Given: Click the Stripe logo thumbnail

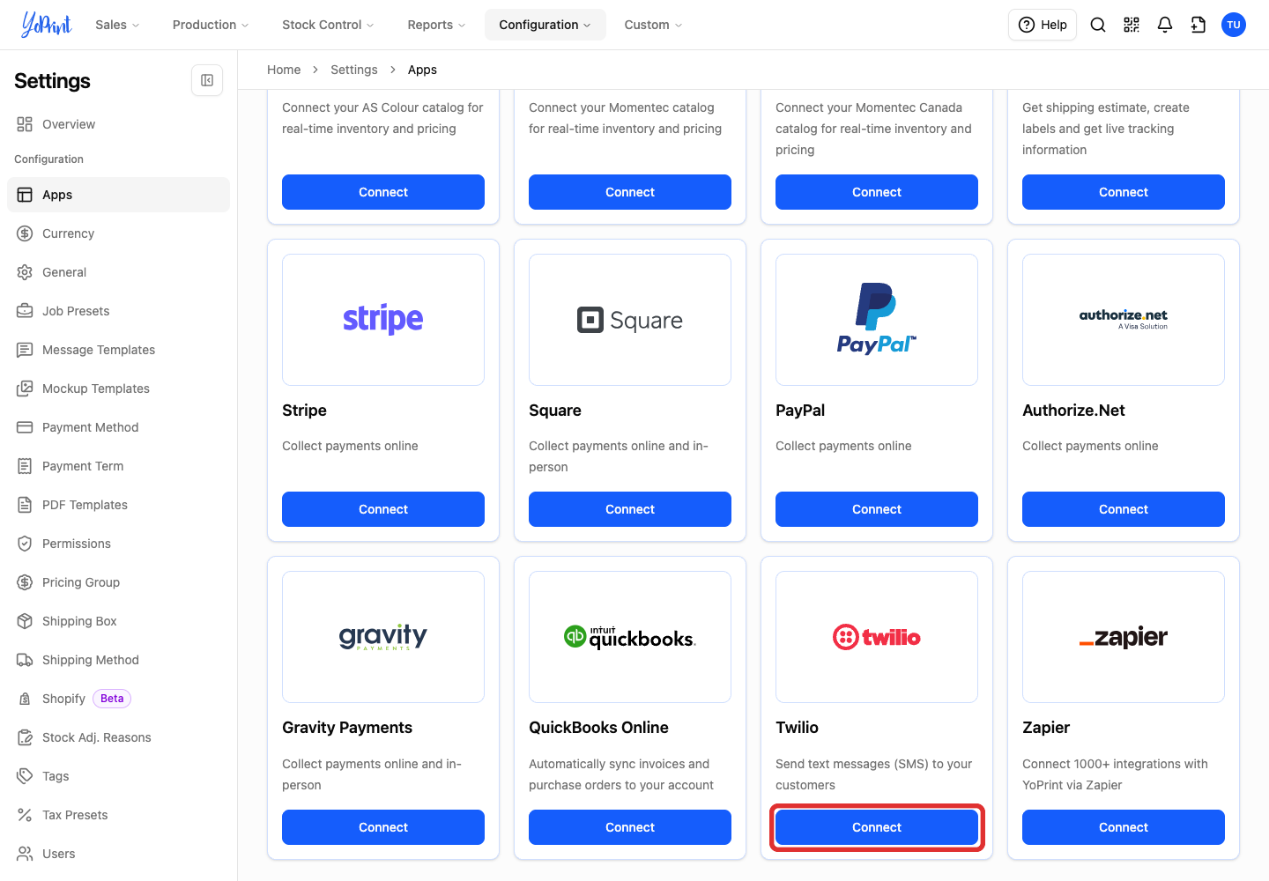Looking at the screenshot, I should click(383, 320).
